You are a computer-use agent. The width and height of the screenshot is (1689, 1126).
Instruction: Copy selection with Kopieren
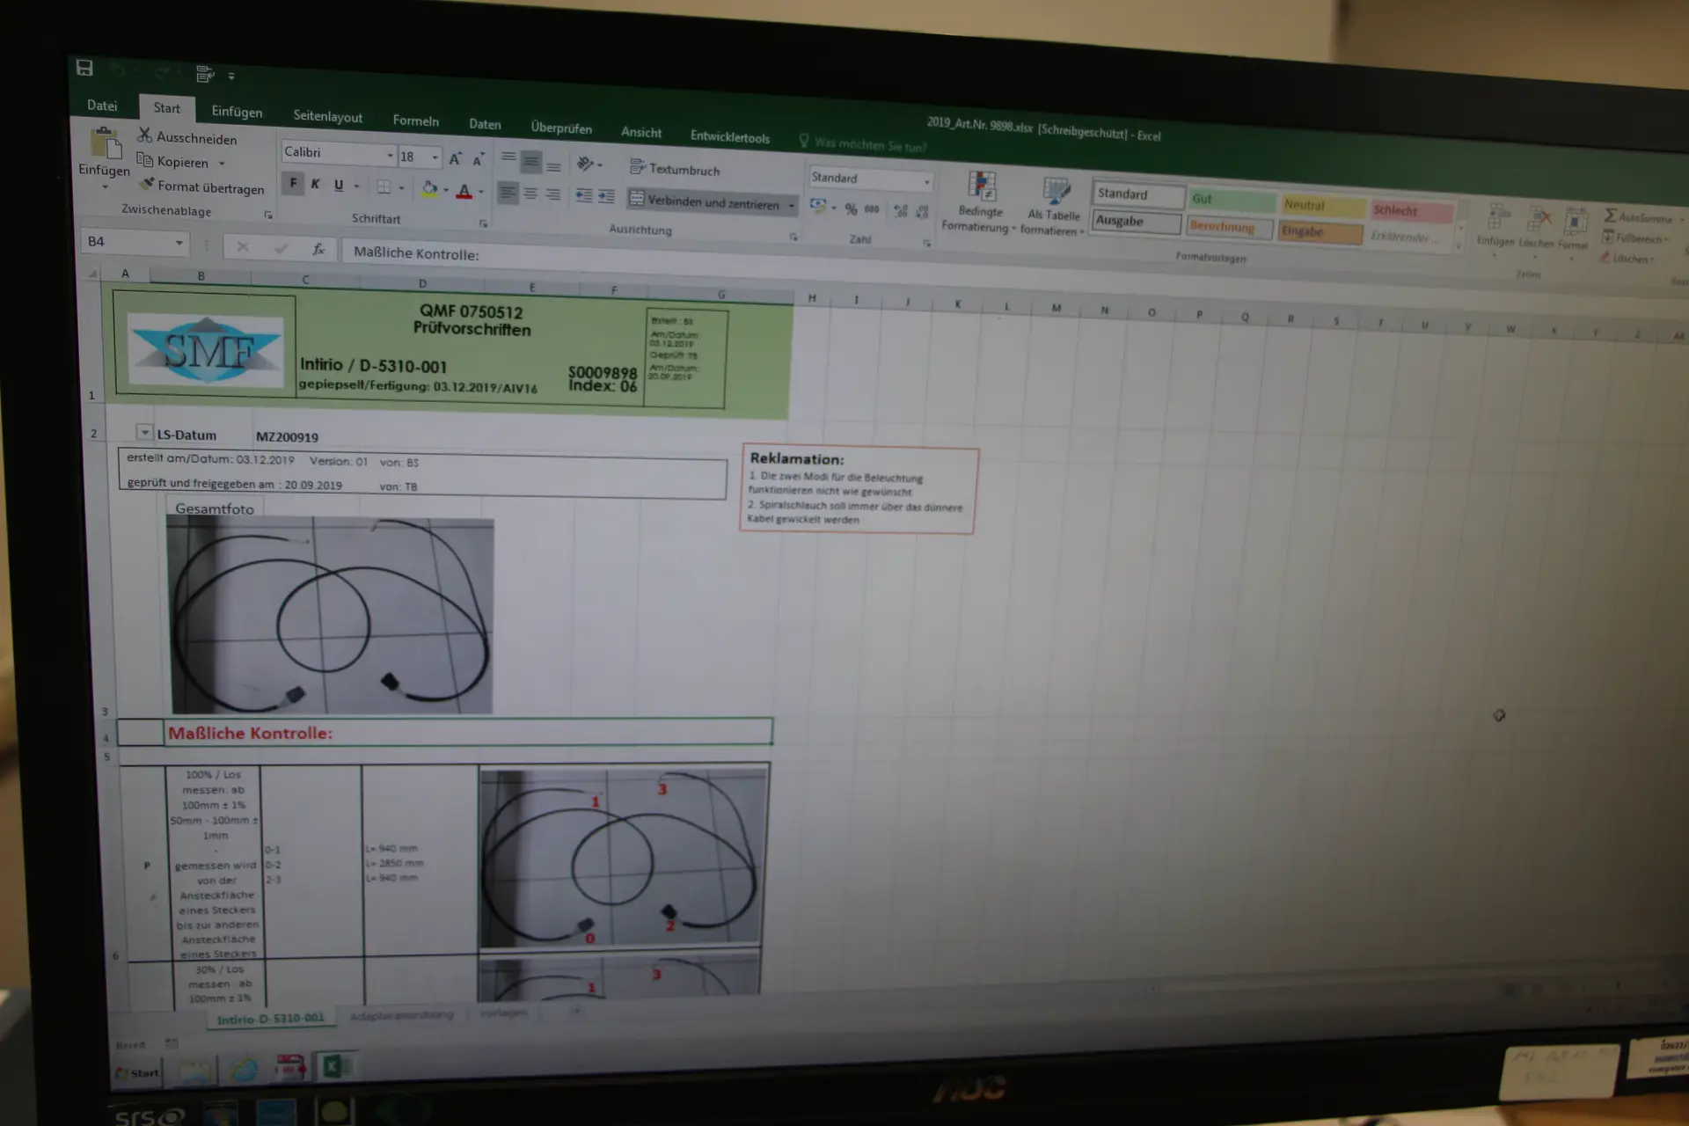(x=173, y=161)
